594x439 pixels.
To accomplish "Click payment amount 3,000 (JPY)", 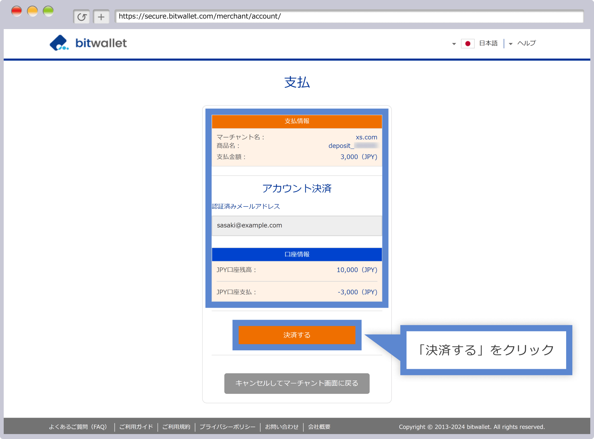I will point(359,157).
